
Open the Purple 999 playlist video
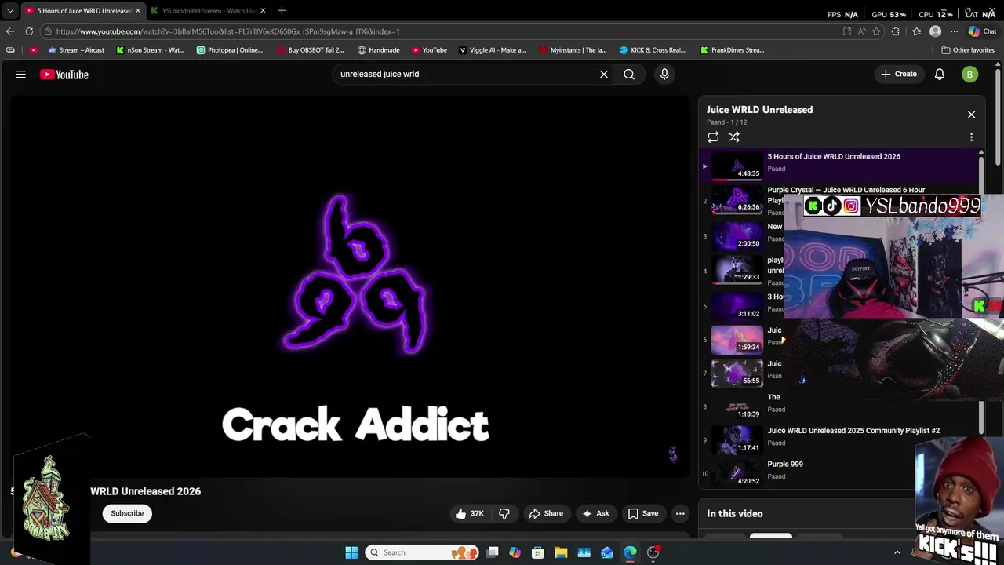(785, 464)
